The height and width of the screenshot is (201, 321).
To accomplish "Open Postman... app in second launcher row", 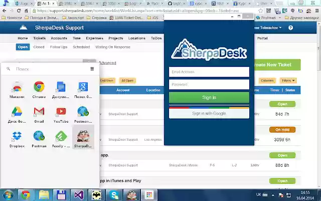I will pyautogui.click(x=83, y=115).
